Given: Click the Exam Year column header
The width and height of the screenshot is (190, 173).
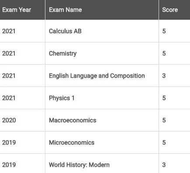Looking at the screenshot, I should (x=17, y=10).
